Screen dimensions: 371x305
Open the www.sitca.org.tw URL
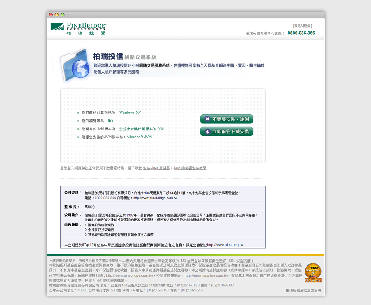[225, 245]
